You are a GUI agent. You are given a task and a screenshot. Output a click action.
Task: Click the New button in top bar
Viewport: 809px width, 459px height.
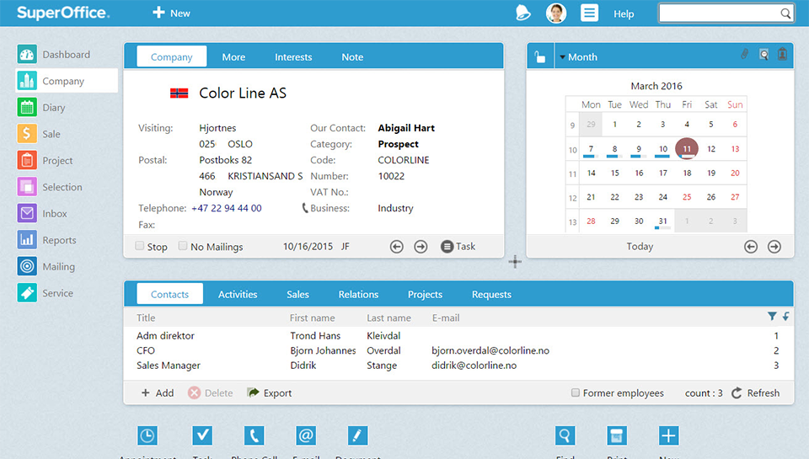172,13
